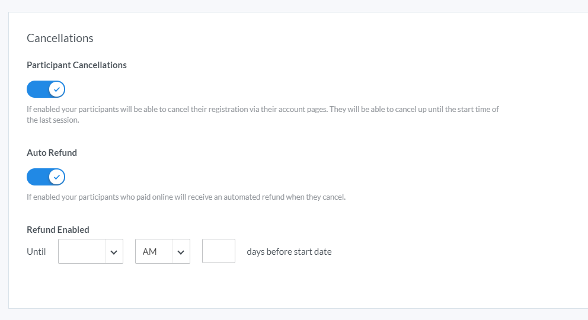Click the 'days before start date' text
The width and height of the screenshot is (588, 320).
pyautogui.click(x=289, y=252)
